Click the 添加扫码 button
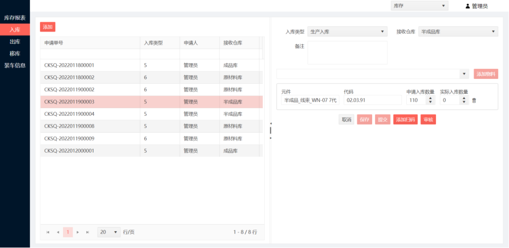Screen dimensions: 509x248 405,119
